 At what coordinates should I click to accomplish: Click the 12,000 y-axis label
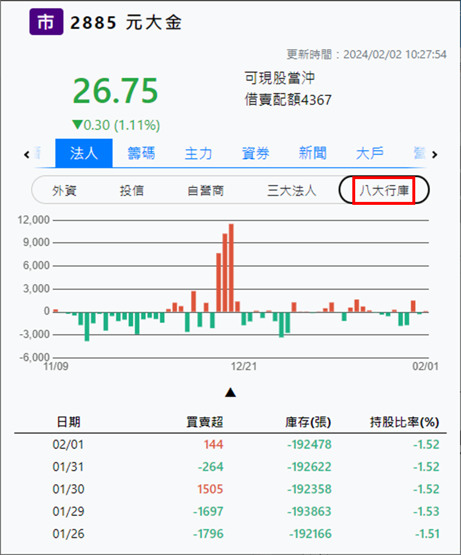pyautogui.click(x=34, y=220)
